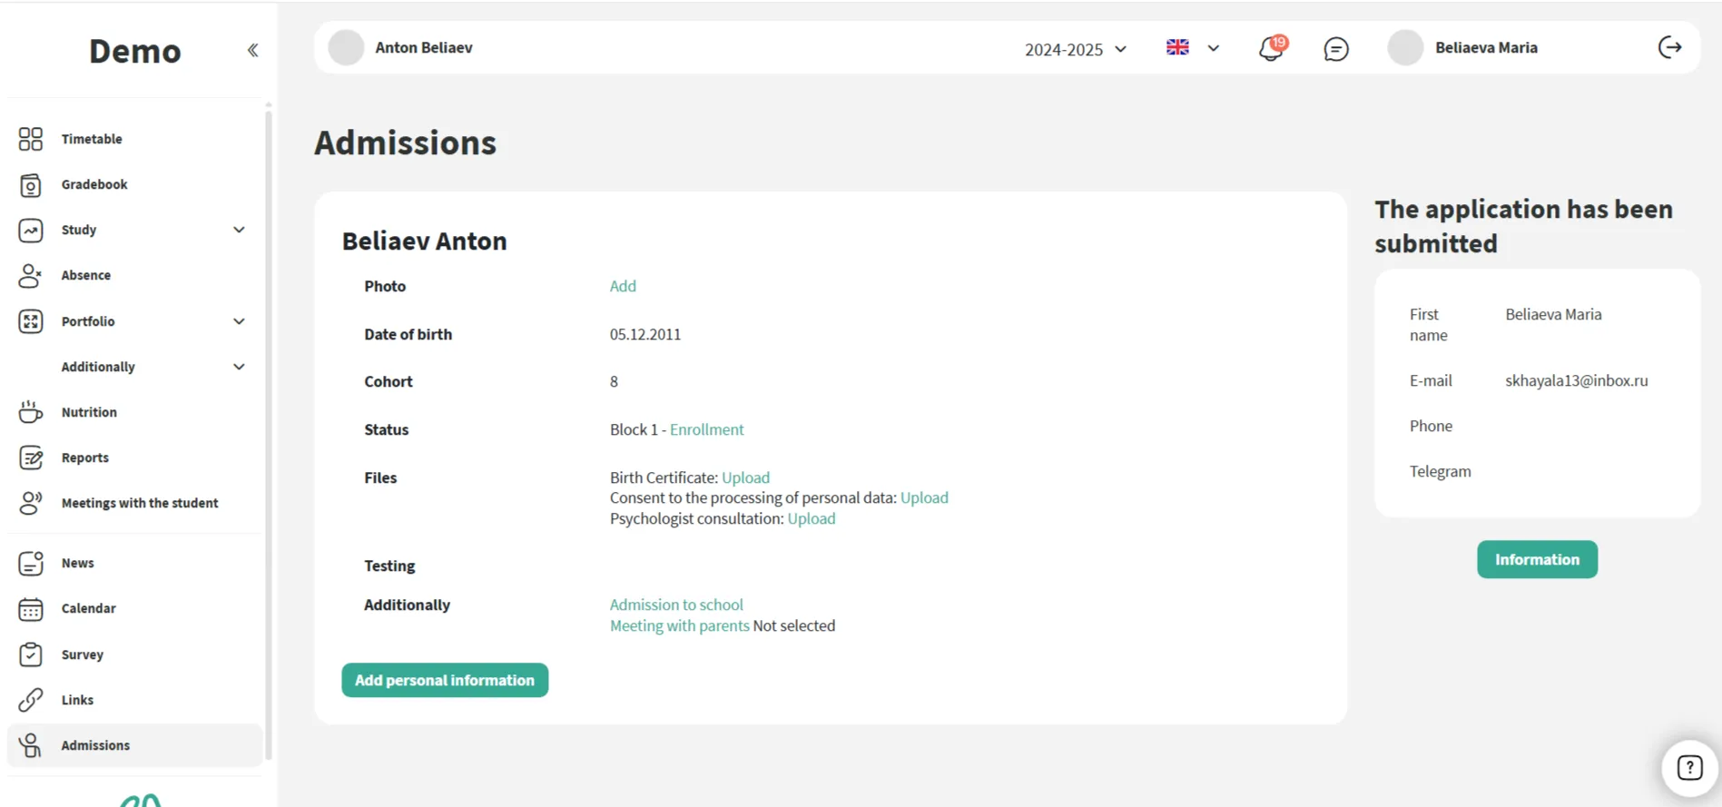The width and height of the screenshot is (1722, 807).
Task: Expand the Portfolio submenu chevron
Action: [x=239, y=321]
